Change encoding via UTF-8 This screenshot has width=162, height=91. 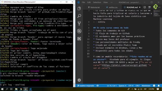131,86
